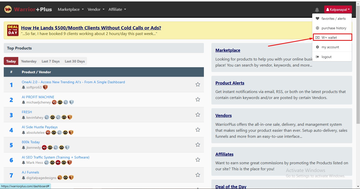Click the bronze trophy badge beside absolutelee

tap(71, 132)
